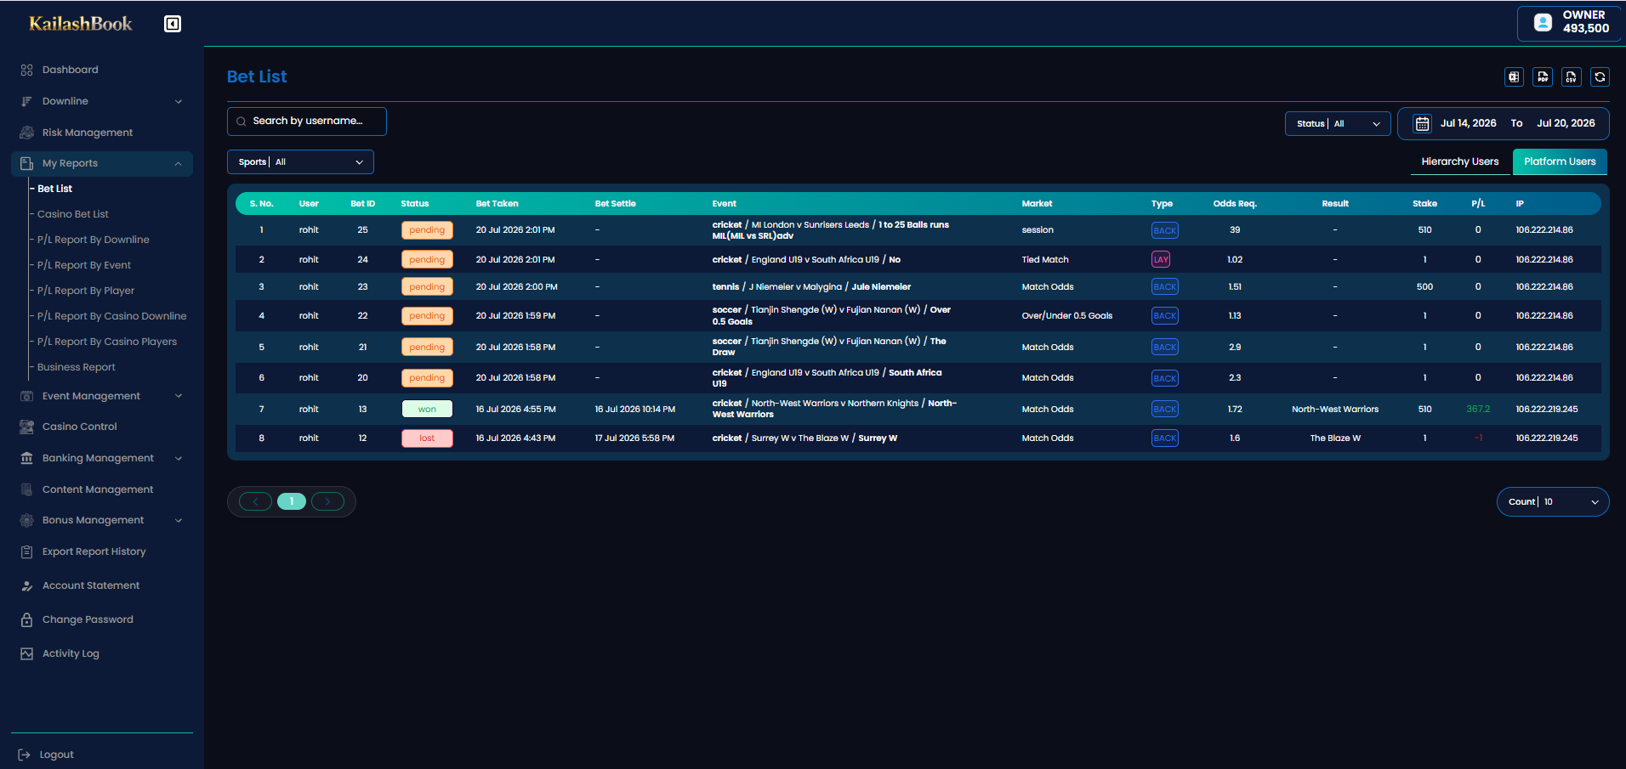The image size is (1626, 769).
Task: Click the lost status badge
Action: [x=427, y=438]
